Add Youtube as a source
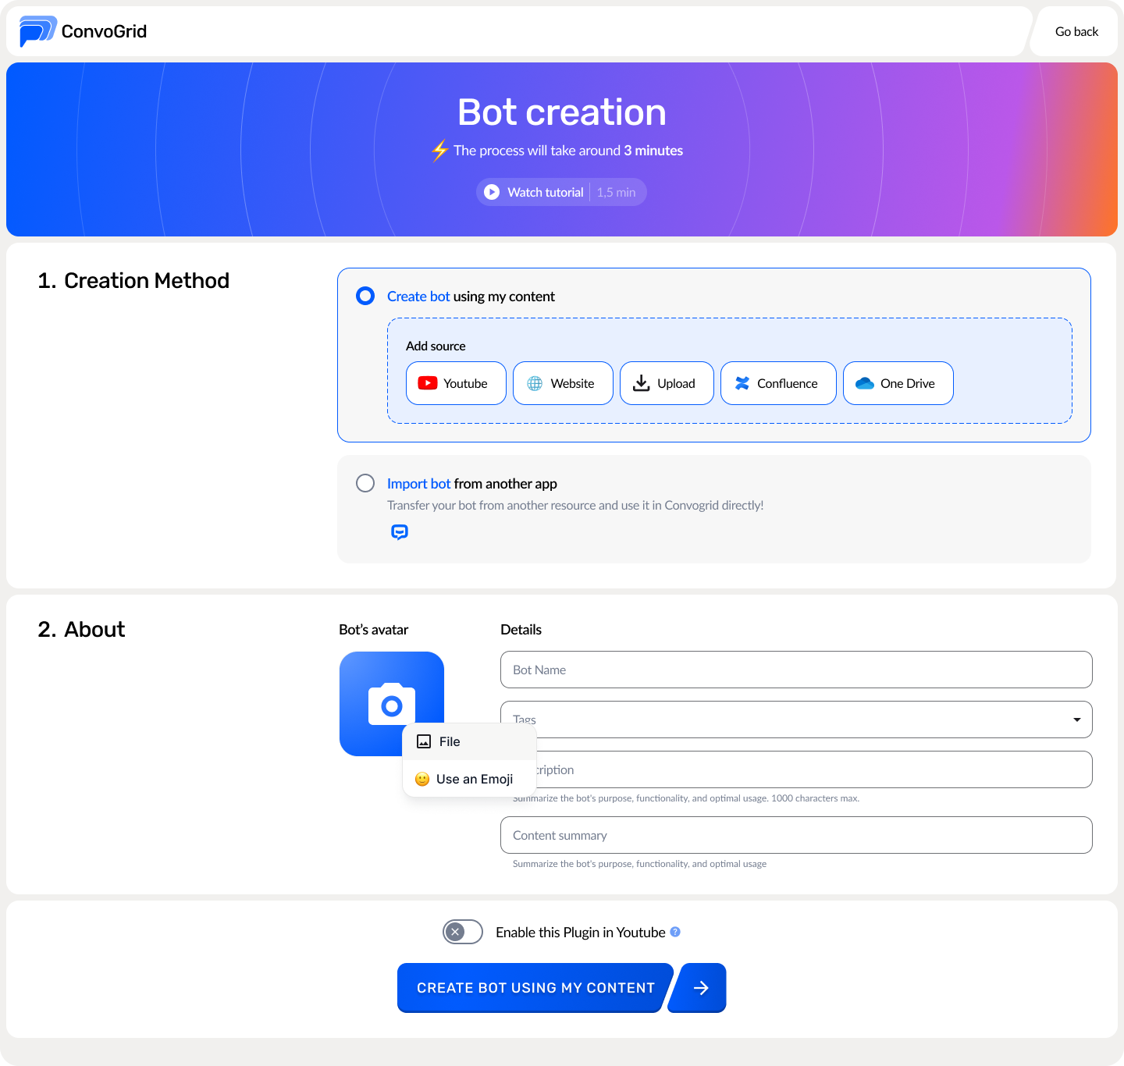This screenshot has height=1066, width=1124. click(456, 383)
